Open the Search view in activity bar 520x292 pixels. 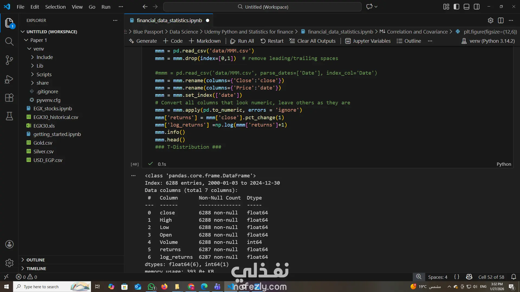9,41
